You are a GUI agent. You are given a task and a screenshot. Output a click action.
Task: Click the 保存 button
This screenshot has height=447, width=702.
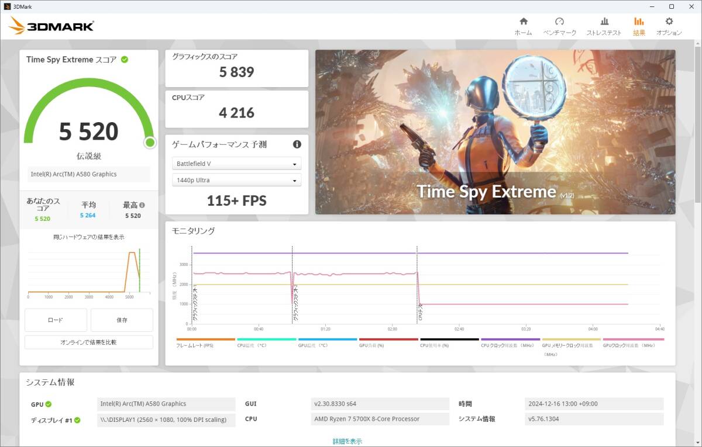tap(122, 320)
